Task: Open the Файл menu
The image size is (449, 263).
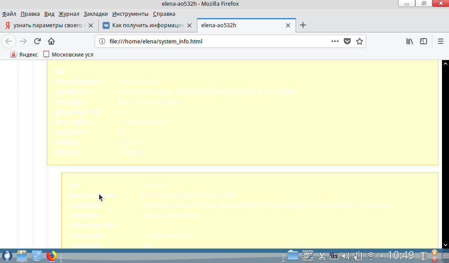Action: (9, 14)
